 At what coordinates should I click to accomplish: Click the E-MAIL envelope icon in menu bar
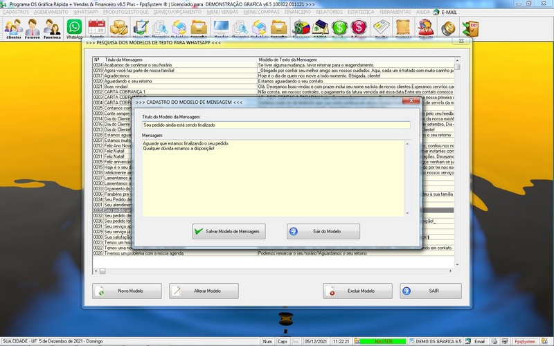pos(436,12)
